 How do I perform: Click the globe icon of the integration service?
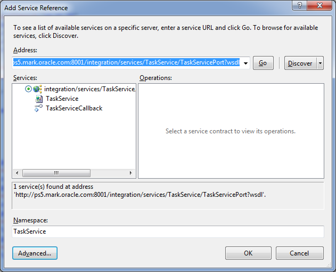click(37, 89)
